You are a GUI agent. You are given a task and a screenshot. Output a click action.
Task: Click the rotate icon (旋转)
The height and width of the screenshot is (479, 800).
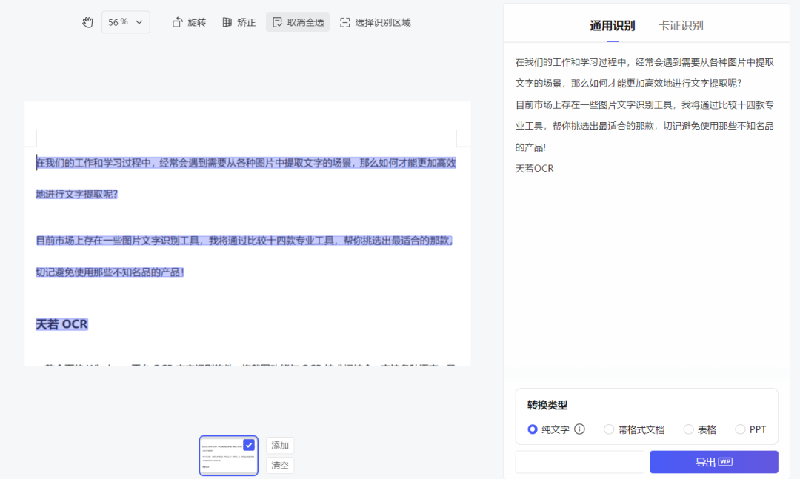click(x=177, y=22)
